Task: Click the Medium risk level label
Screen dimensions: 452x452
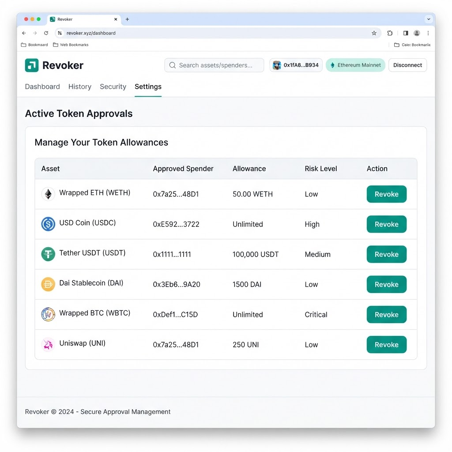Action: [x=318, y=254]
